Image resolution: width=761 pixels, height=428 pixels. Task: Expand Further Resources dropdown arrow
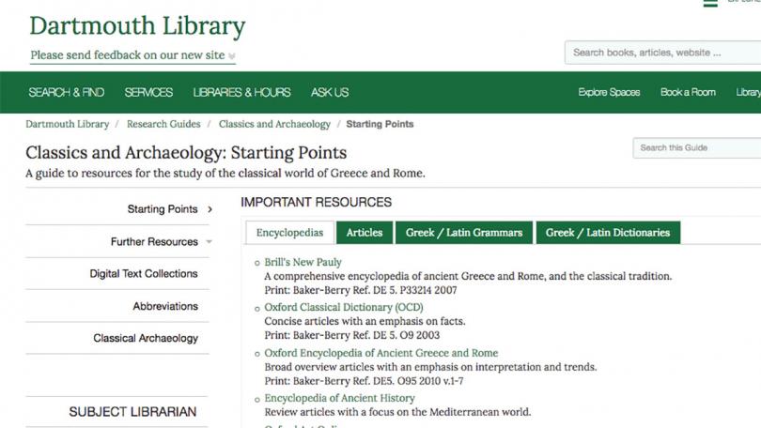[209, 241]
